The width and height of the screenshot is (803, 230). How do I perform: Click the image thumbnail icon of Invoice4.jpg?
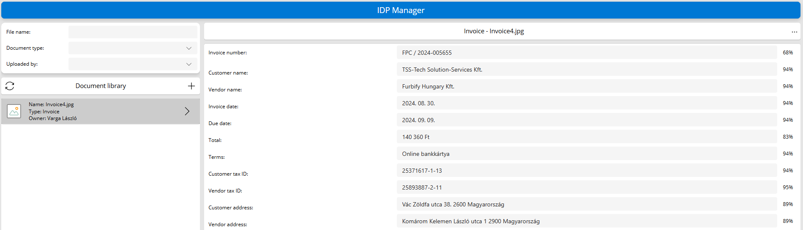point(14,111)
